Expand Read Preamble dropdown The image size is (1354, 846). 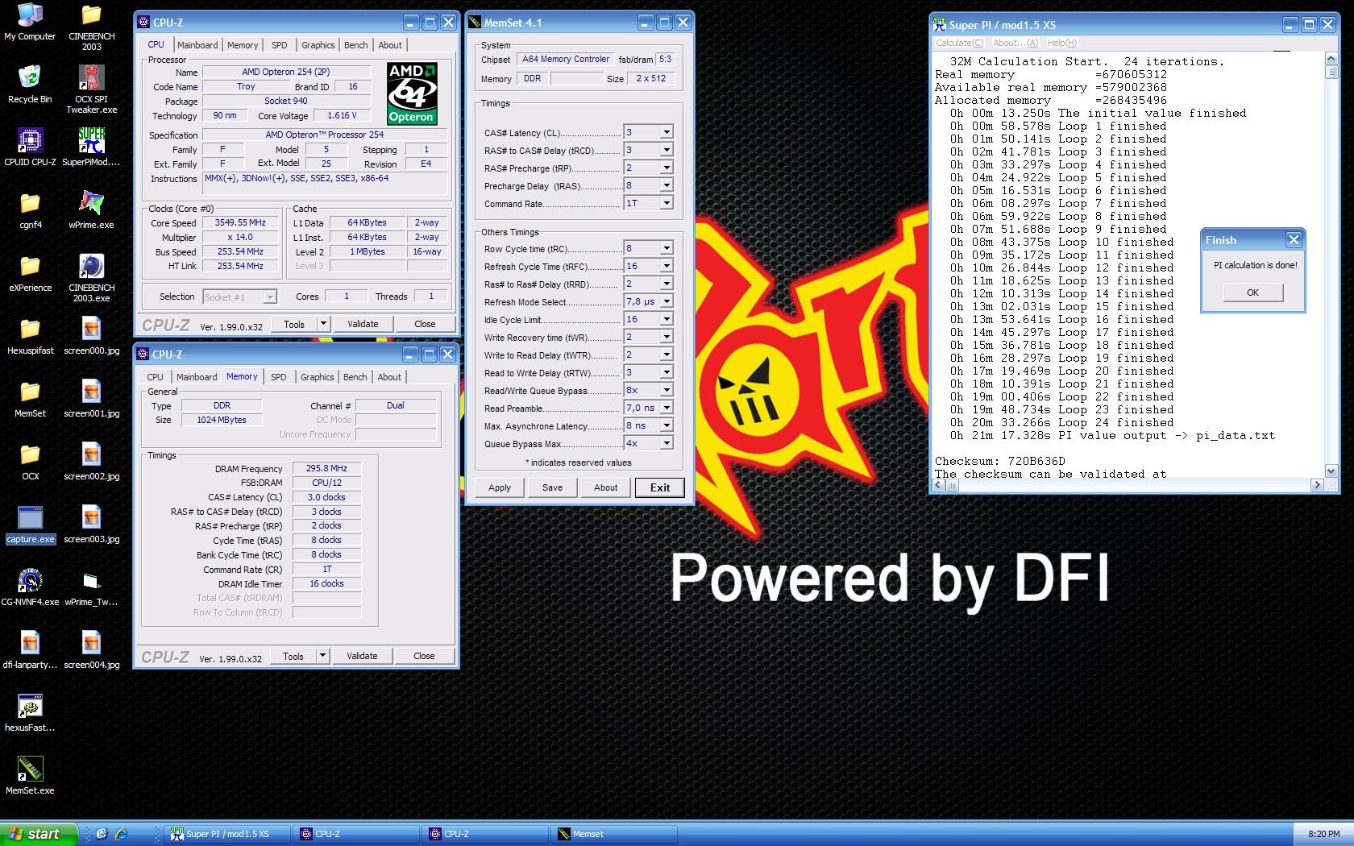667,408
